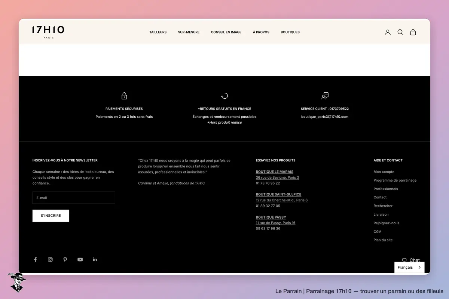The width and height of the screenshot is (449, 299).
Task: Click the padlock secure payments icon
Action: [124, 96]
